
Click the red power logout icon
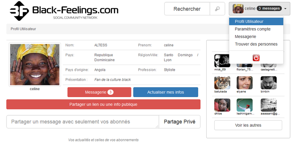[256, 58]
